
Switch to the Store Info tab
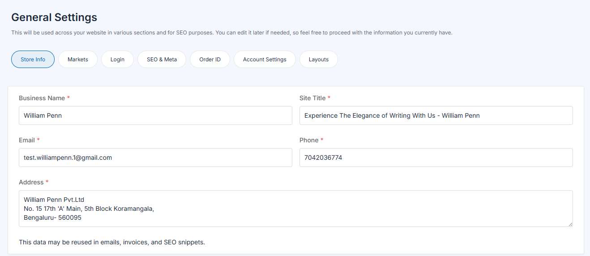tap(33, 60)
